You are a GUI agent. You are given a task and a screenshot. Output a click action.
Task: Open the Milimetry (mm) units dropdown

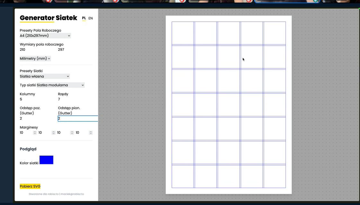pos(35,58)
